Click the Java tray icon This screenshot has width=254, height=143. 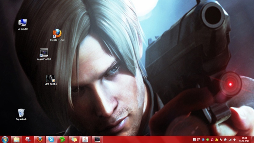point(194,140)
